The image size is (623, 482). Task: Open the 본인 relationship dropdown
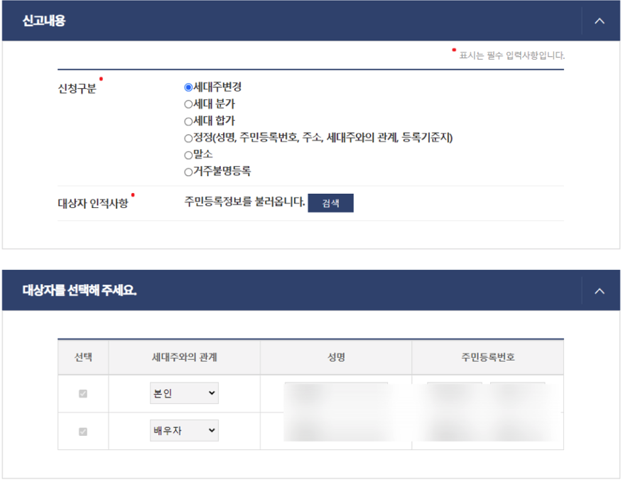(x=184, y=393)
